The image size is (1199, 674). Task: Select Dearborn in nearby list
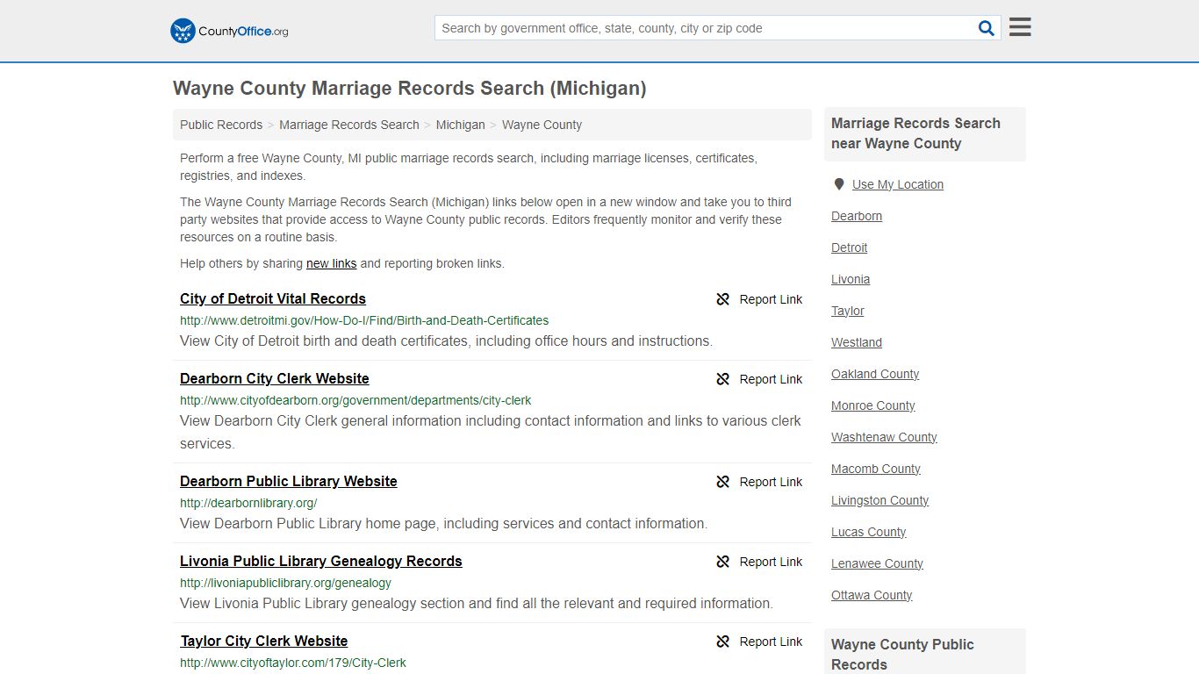pos(857,216)
